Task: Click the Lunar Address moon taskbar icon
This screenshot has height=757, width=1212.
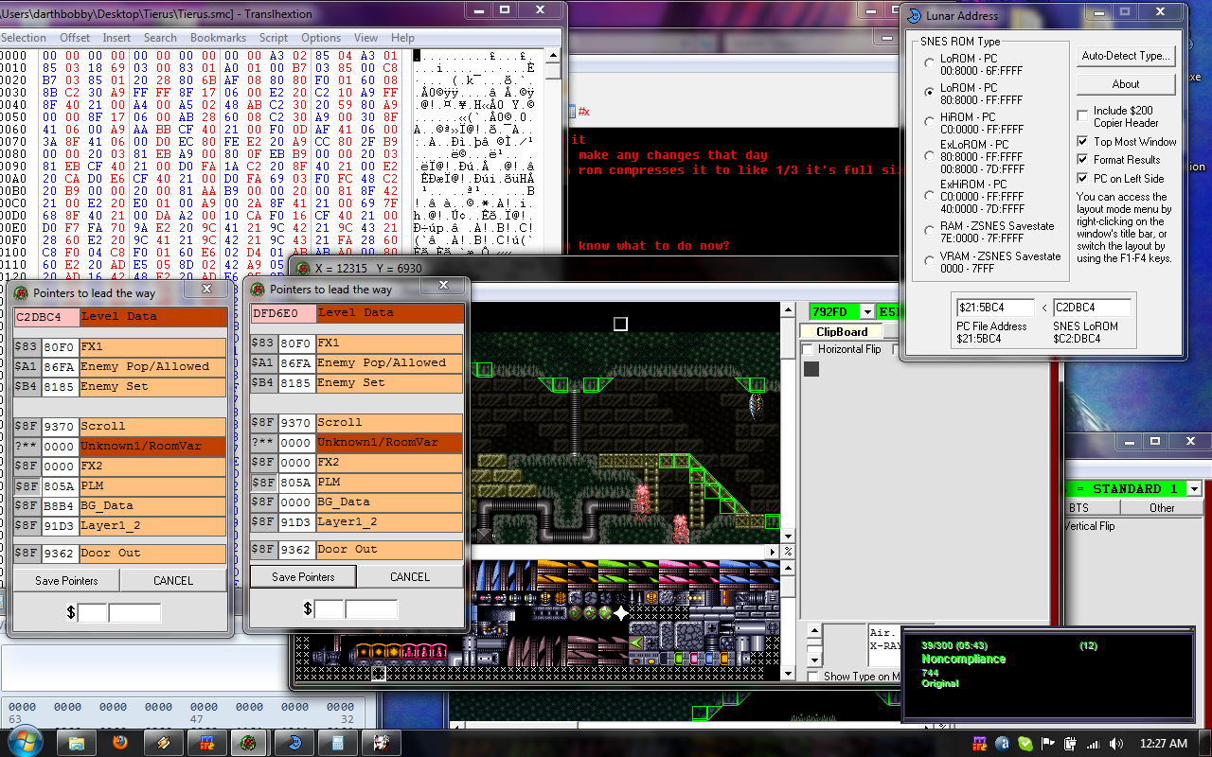Action: [292, 743]
